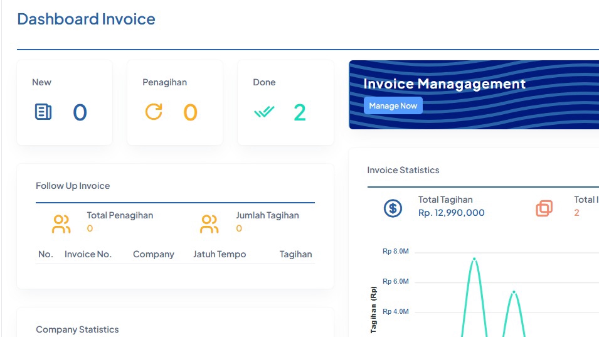Select the second peak point on the chart
The width and height of the screenshot is (599, 337).
pyautogui.click(x=514, y=292)
